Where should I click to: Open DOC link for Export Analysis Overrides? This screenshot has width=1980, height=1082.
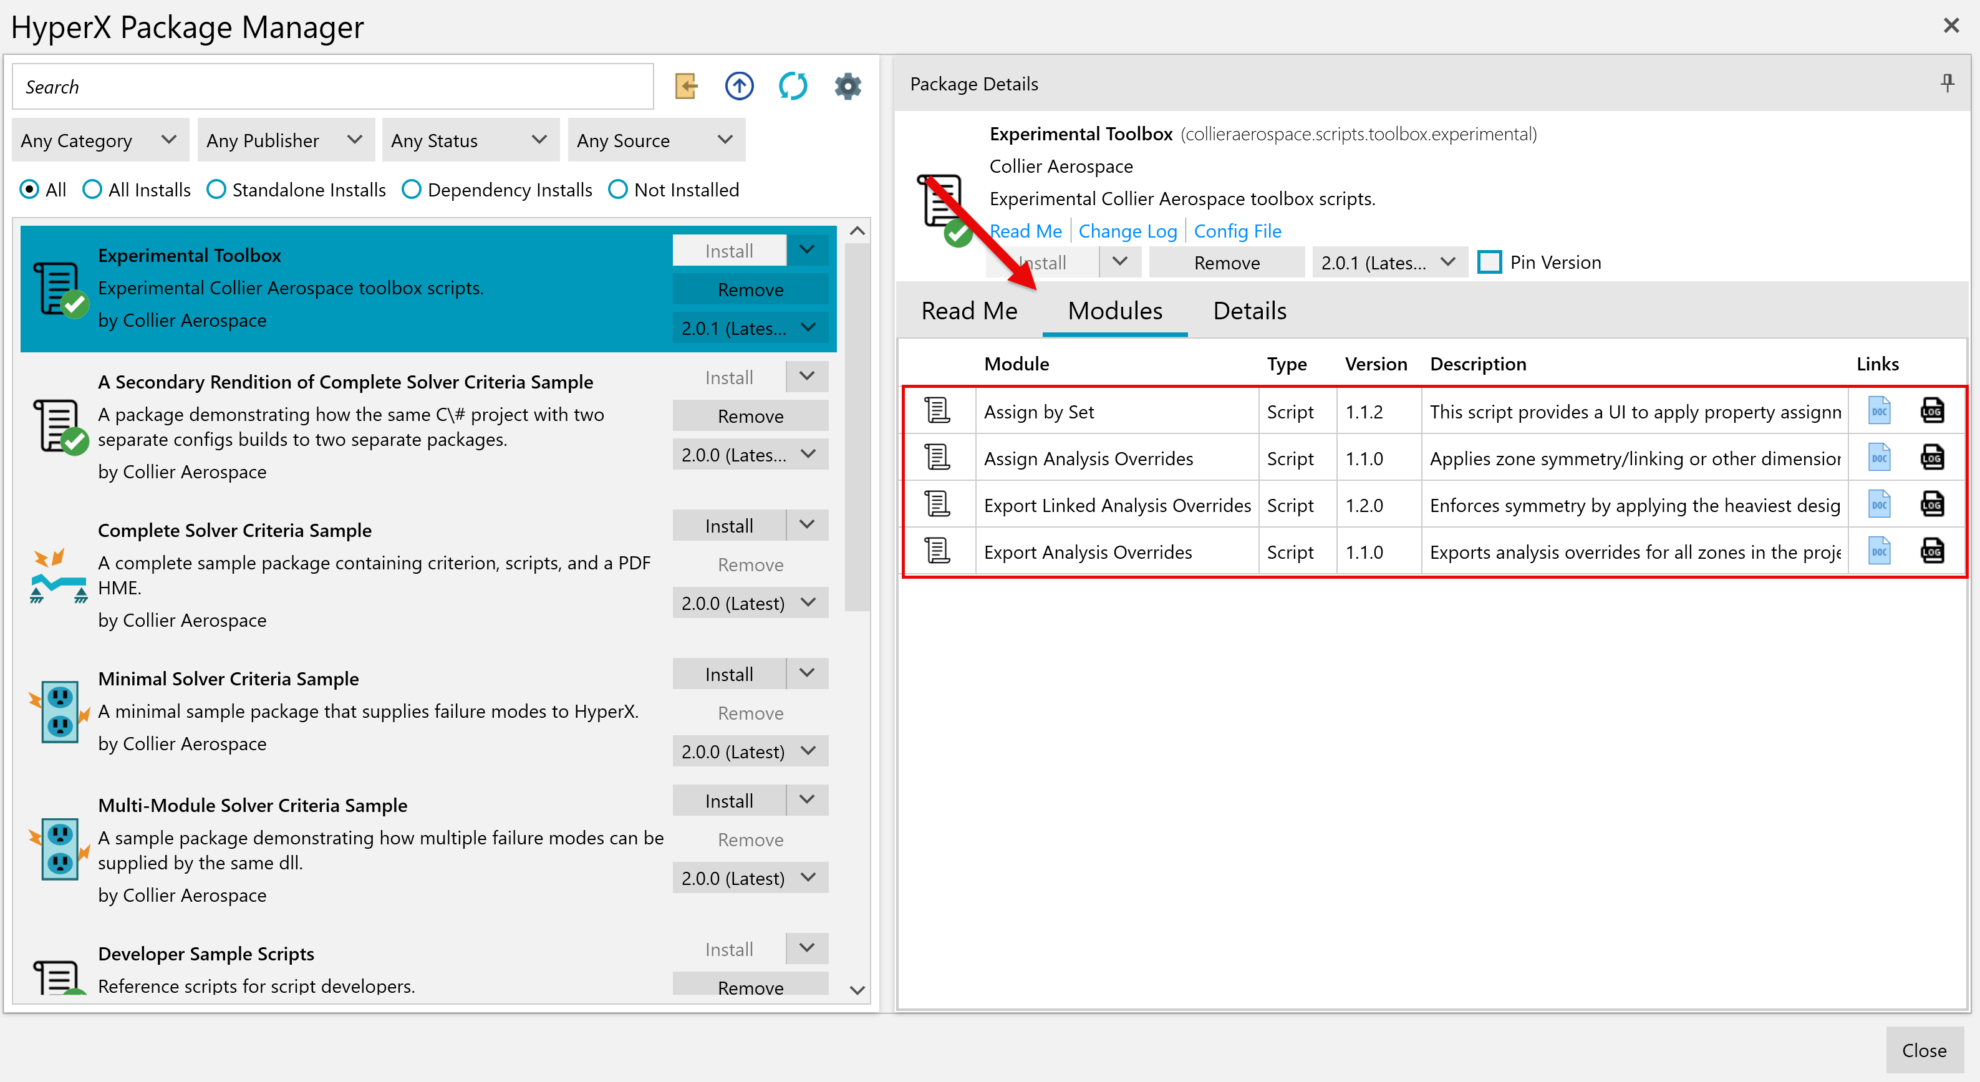1880,551
